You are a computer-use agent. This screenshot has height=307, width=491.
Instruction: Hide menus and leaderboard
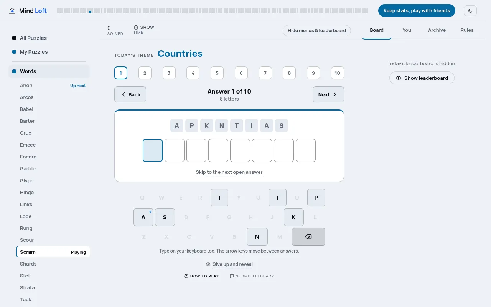[x=317, y=31]
